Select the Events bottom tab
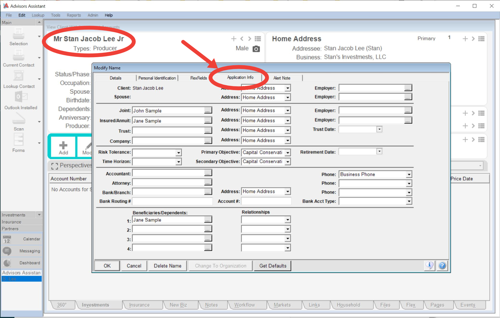Screen dimensions: 500x318 coord(468,305)
